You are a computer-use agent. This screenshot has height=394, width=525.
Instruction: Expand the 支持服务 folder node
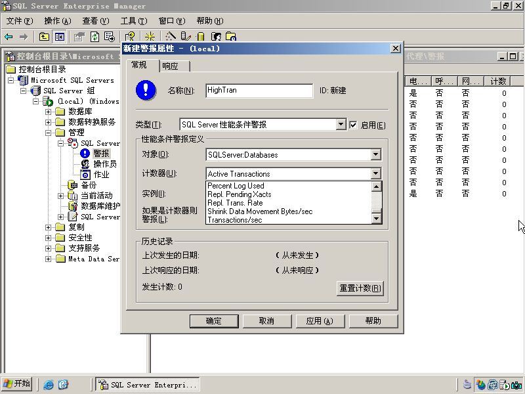(48, 248)
